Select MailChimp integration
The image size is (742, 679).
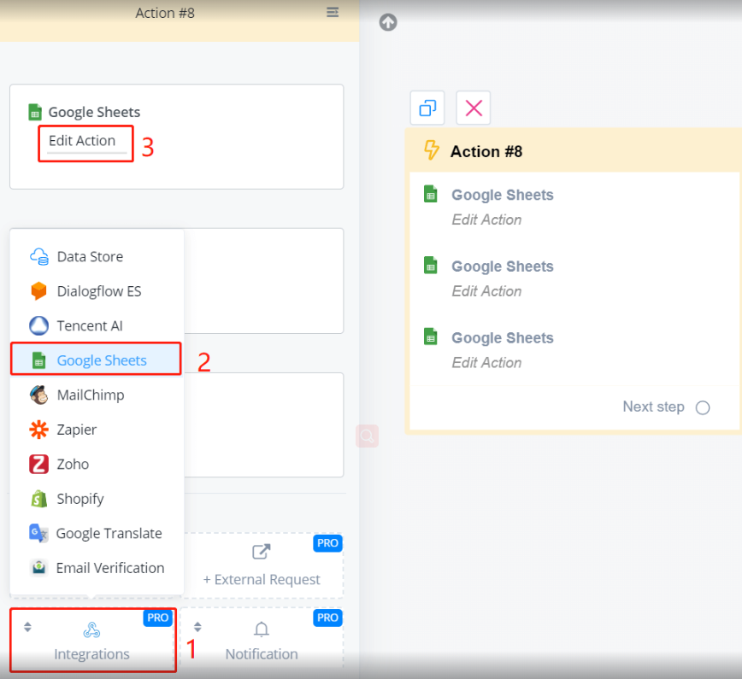90,395
